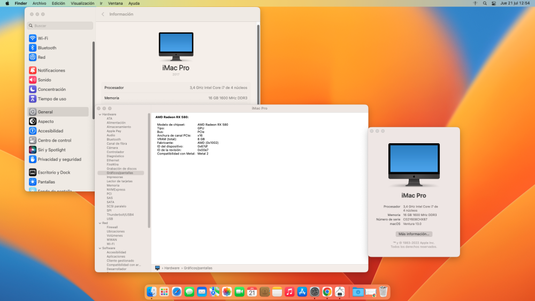Select Firewall under Red section

click(x=112, y=227)
